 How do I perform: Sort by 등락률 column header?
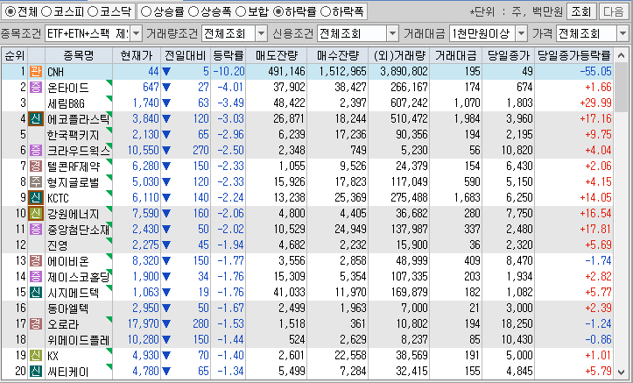[x=229, y=56]
